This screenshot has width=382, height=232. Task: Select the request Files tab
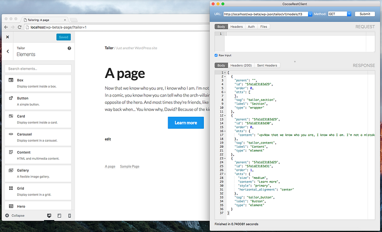(x=264, y=27)
